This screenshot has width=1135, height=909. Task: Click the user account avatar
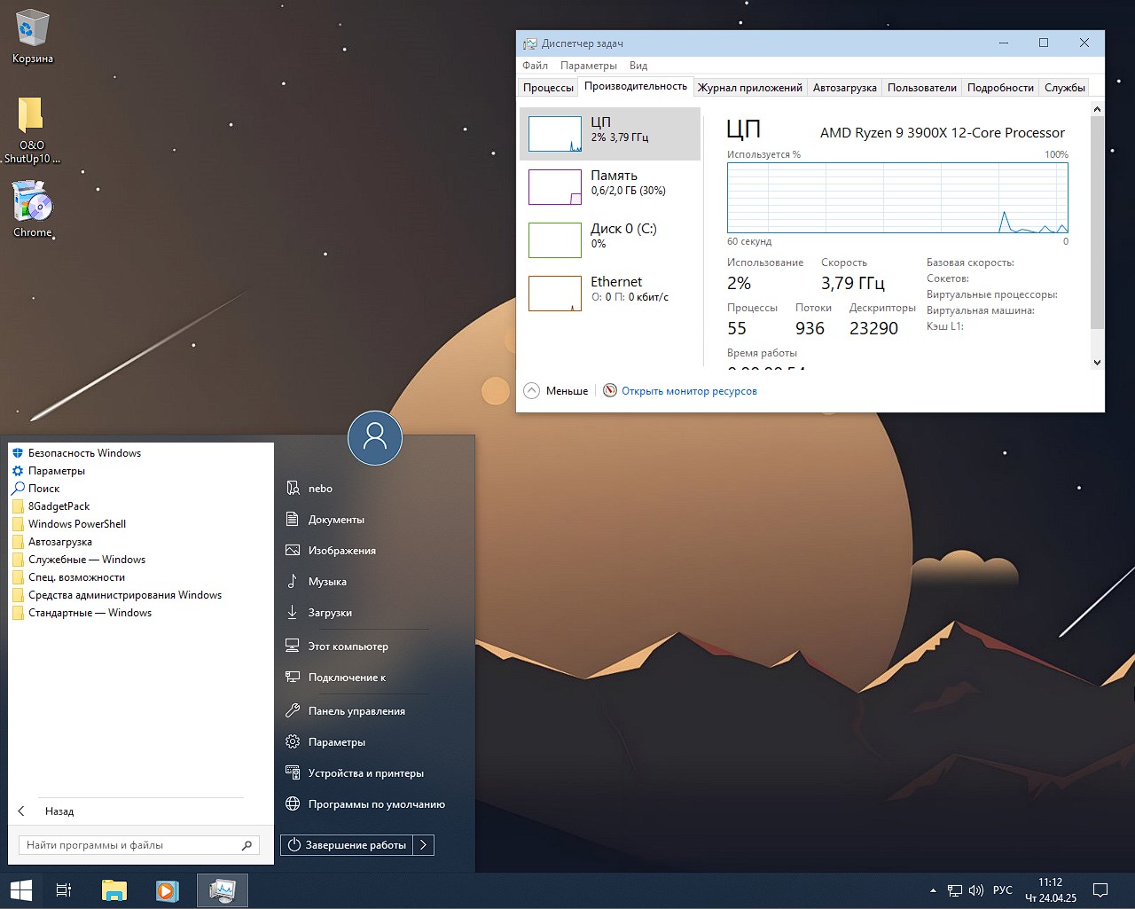(x=375, y=438)
